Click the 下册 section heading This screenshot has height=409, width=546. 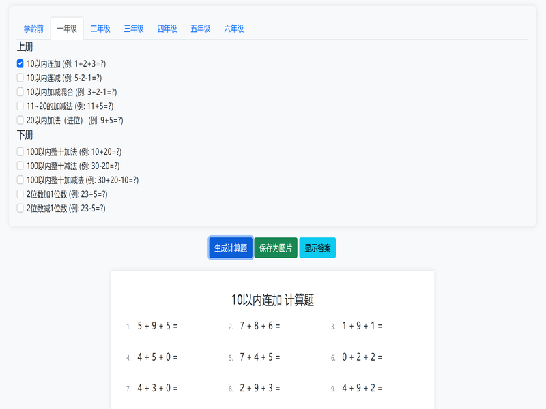pyautogui.click(x=25, y=134)
